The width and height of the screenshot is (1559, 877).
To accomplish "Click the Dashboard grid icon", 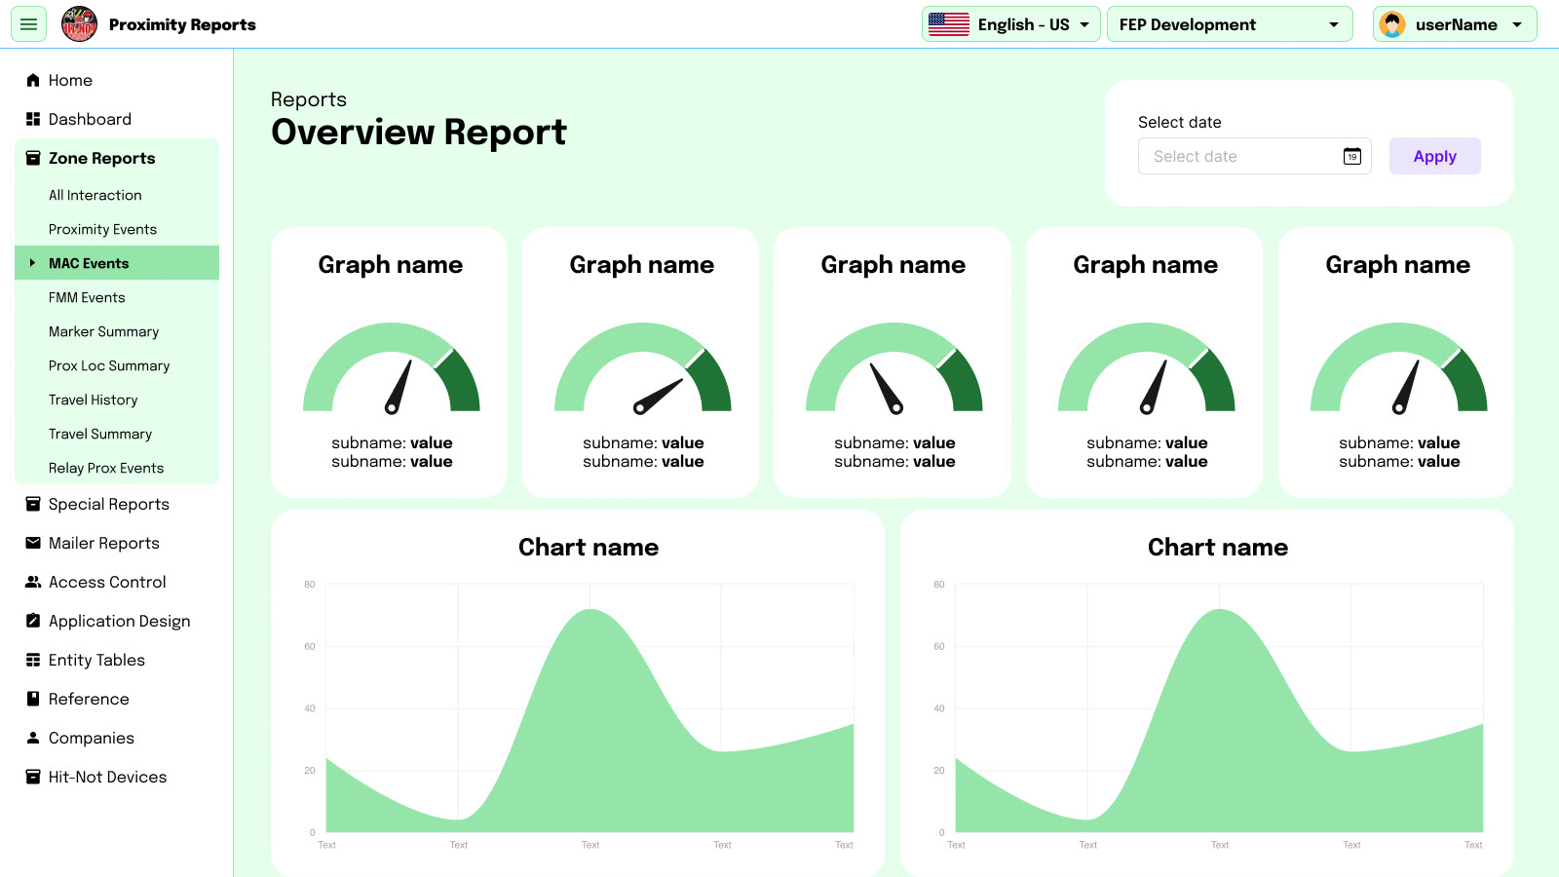I will 33,119.
